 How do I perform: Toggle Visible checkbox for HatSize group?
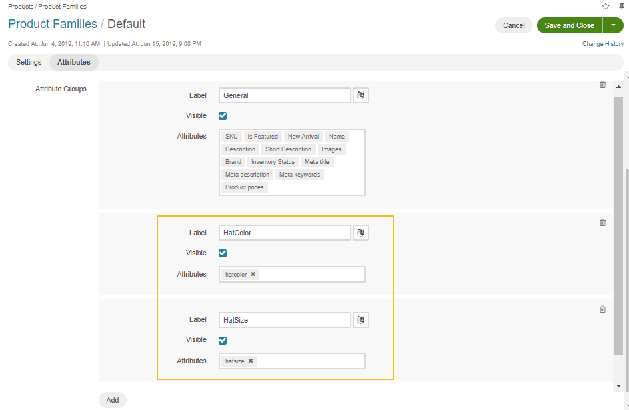(223, 340)
